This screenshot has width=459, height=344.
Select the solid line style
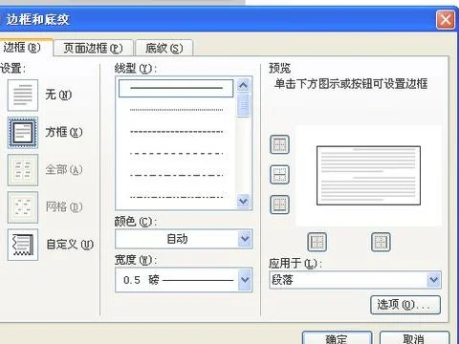pos(176,88)
